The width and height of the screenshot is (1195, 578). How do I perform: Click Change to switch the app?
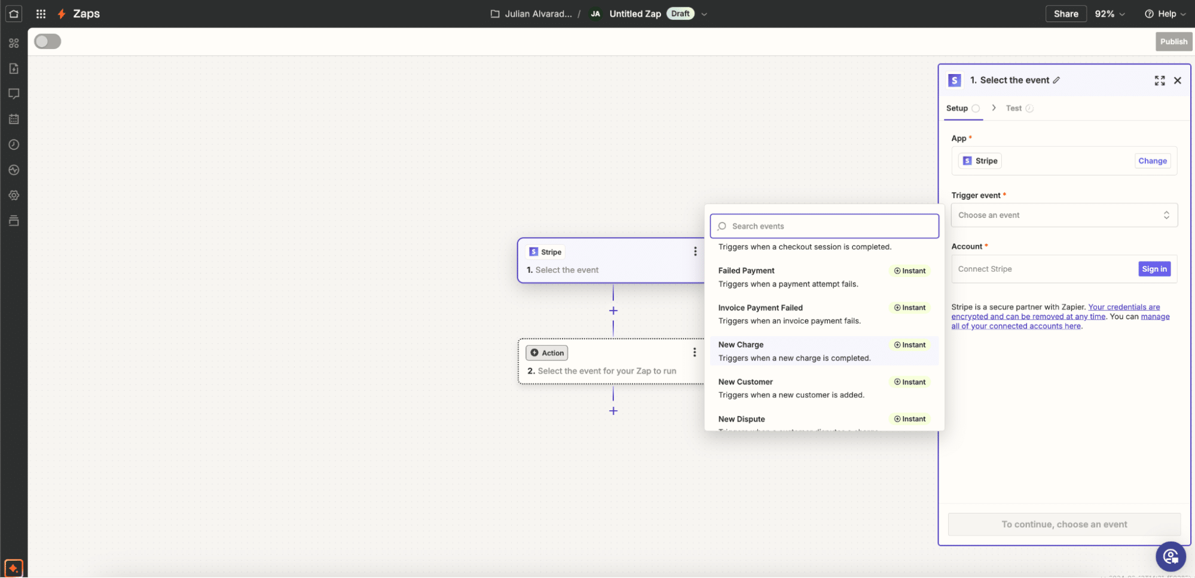point(1152,161)
